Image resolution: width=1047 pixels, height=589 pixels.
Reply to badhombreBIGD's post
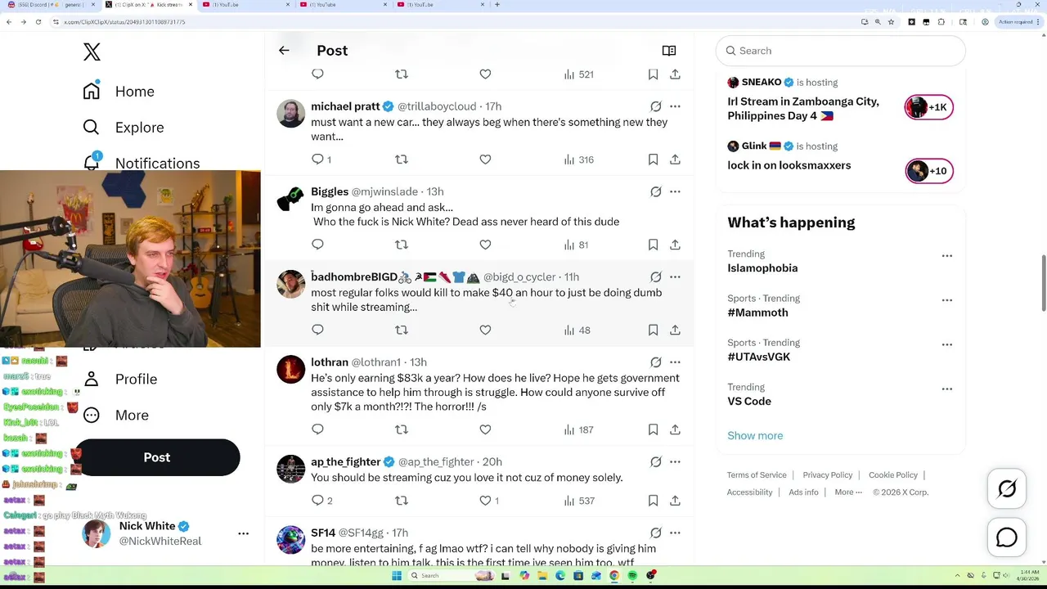(x=318, y=330)
